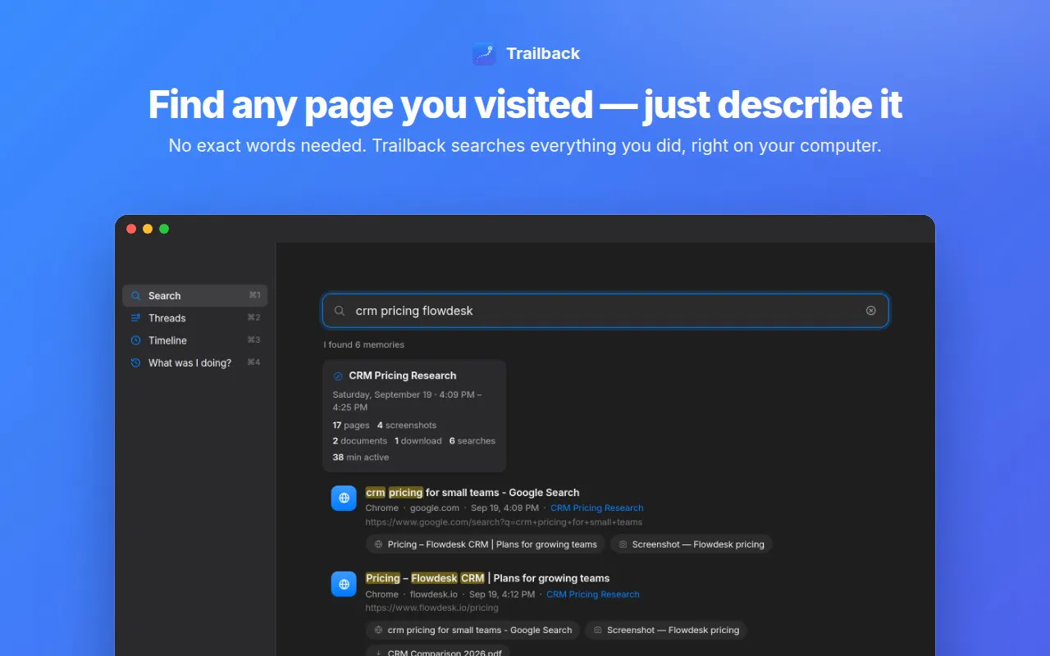Click the compass icon on the CRM Pricing Research card

[338, 376]
